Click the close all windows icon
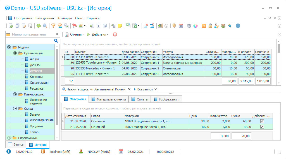This screenshot has width=286, height=159. 152,26
